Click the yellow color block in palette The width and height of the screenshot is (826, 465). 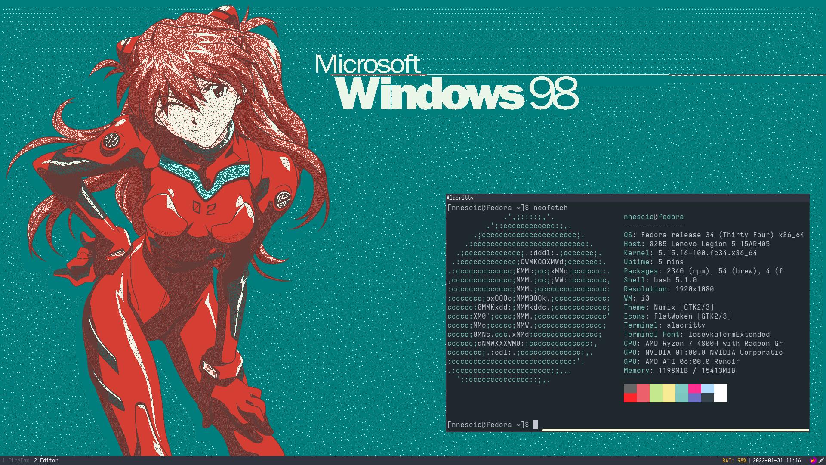point(669,393)
